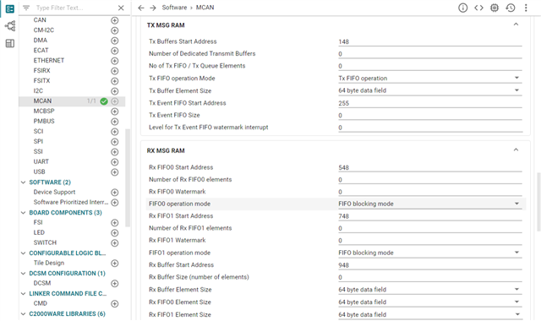541x321 pixels.
Task: Show generated code via angle-brackets icon
Action: coord(478,8)
